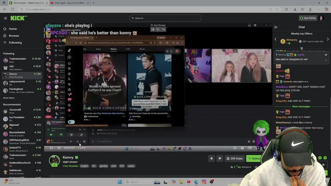Jump to LIVE in player
Viewport: 331px width, 186px height.
point(82,148)
